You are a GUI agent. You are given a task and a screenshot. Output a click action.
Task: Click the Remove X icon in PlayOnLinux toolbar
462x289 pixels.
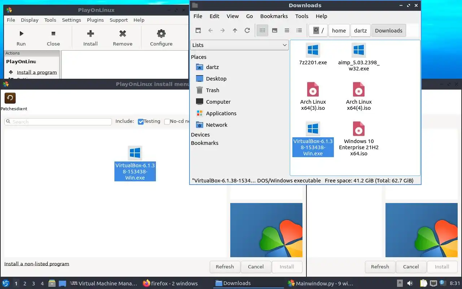click(123, 34)
